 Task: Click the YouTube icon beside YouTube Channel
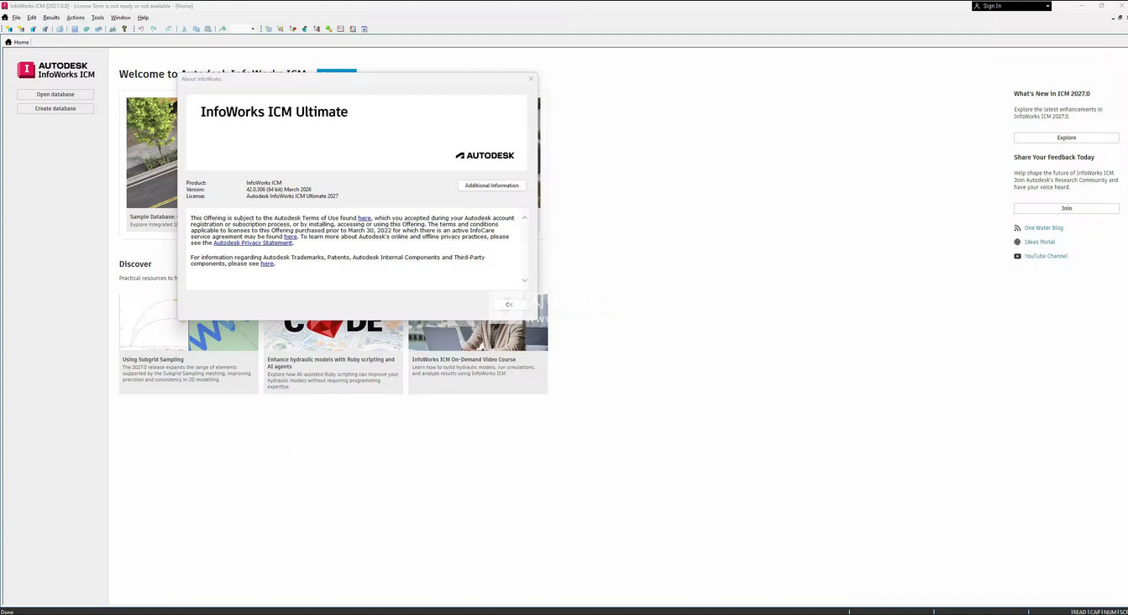point(1017,256)
